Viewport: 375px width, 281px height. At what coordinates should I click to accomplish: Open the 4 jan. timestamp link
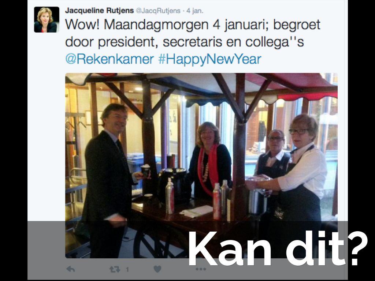(195, 11)
